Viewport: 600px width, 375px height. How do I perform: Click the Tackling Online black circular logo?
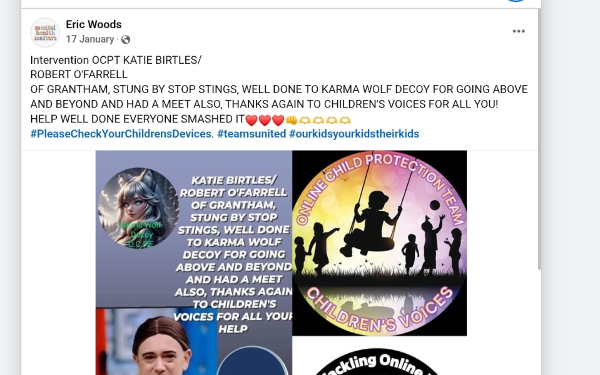[x=377, y=362]
